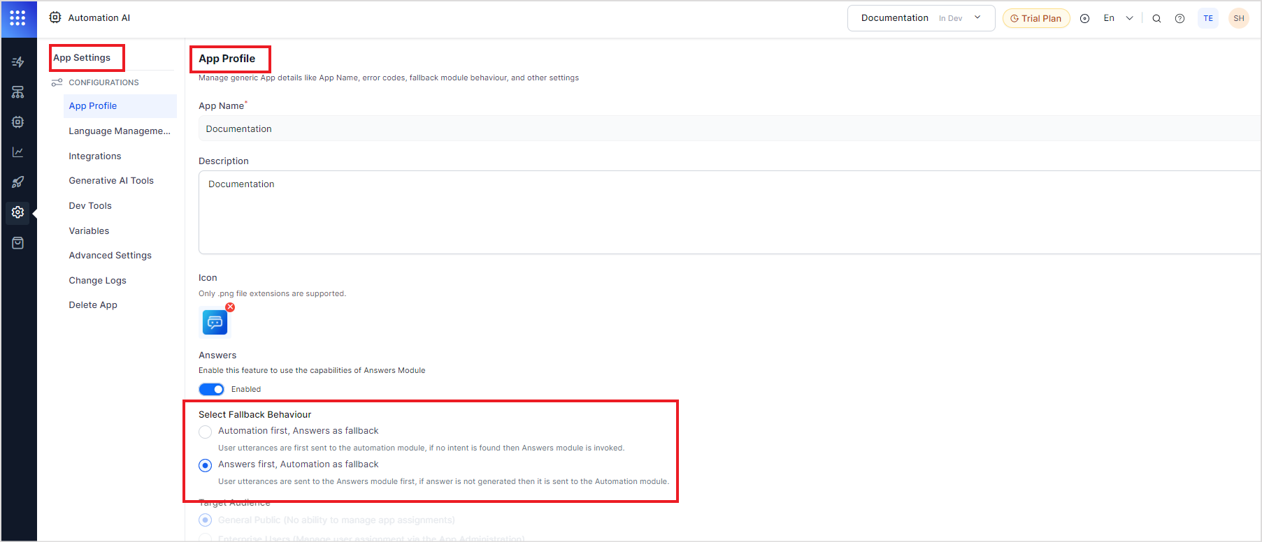Click the rocket deploy icon in sidebar
This screenshot has width=1262, height=542.
pos(18,182)
